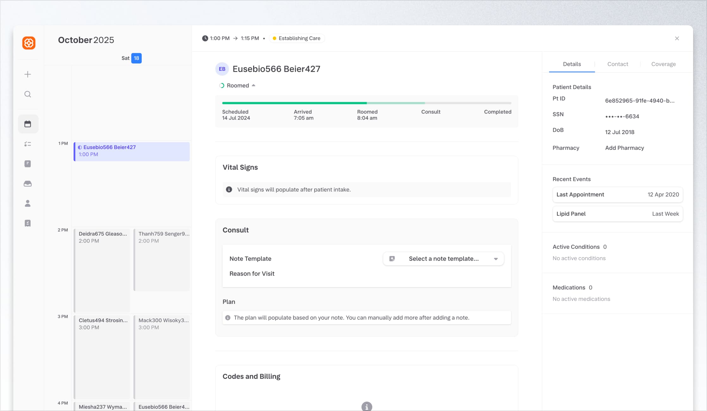Click the Consult stage on progress bar
Viewport: 707px width, 411px height.
click(x=430, y=112)
